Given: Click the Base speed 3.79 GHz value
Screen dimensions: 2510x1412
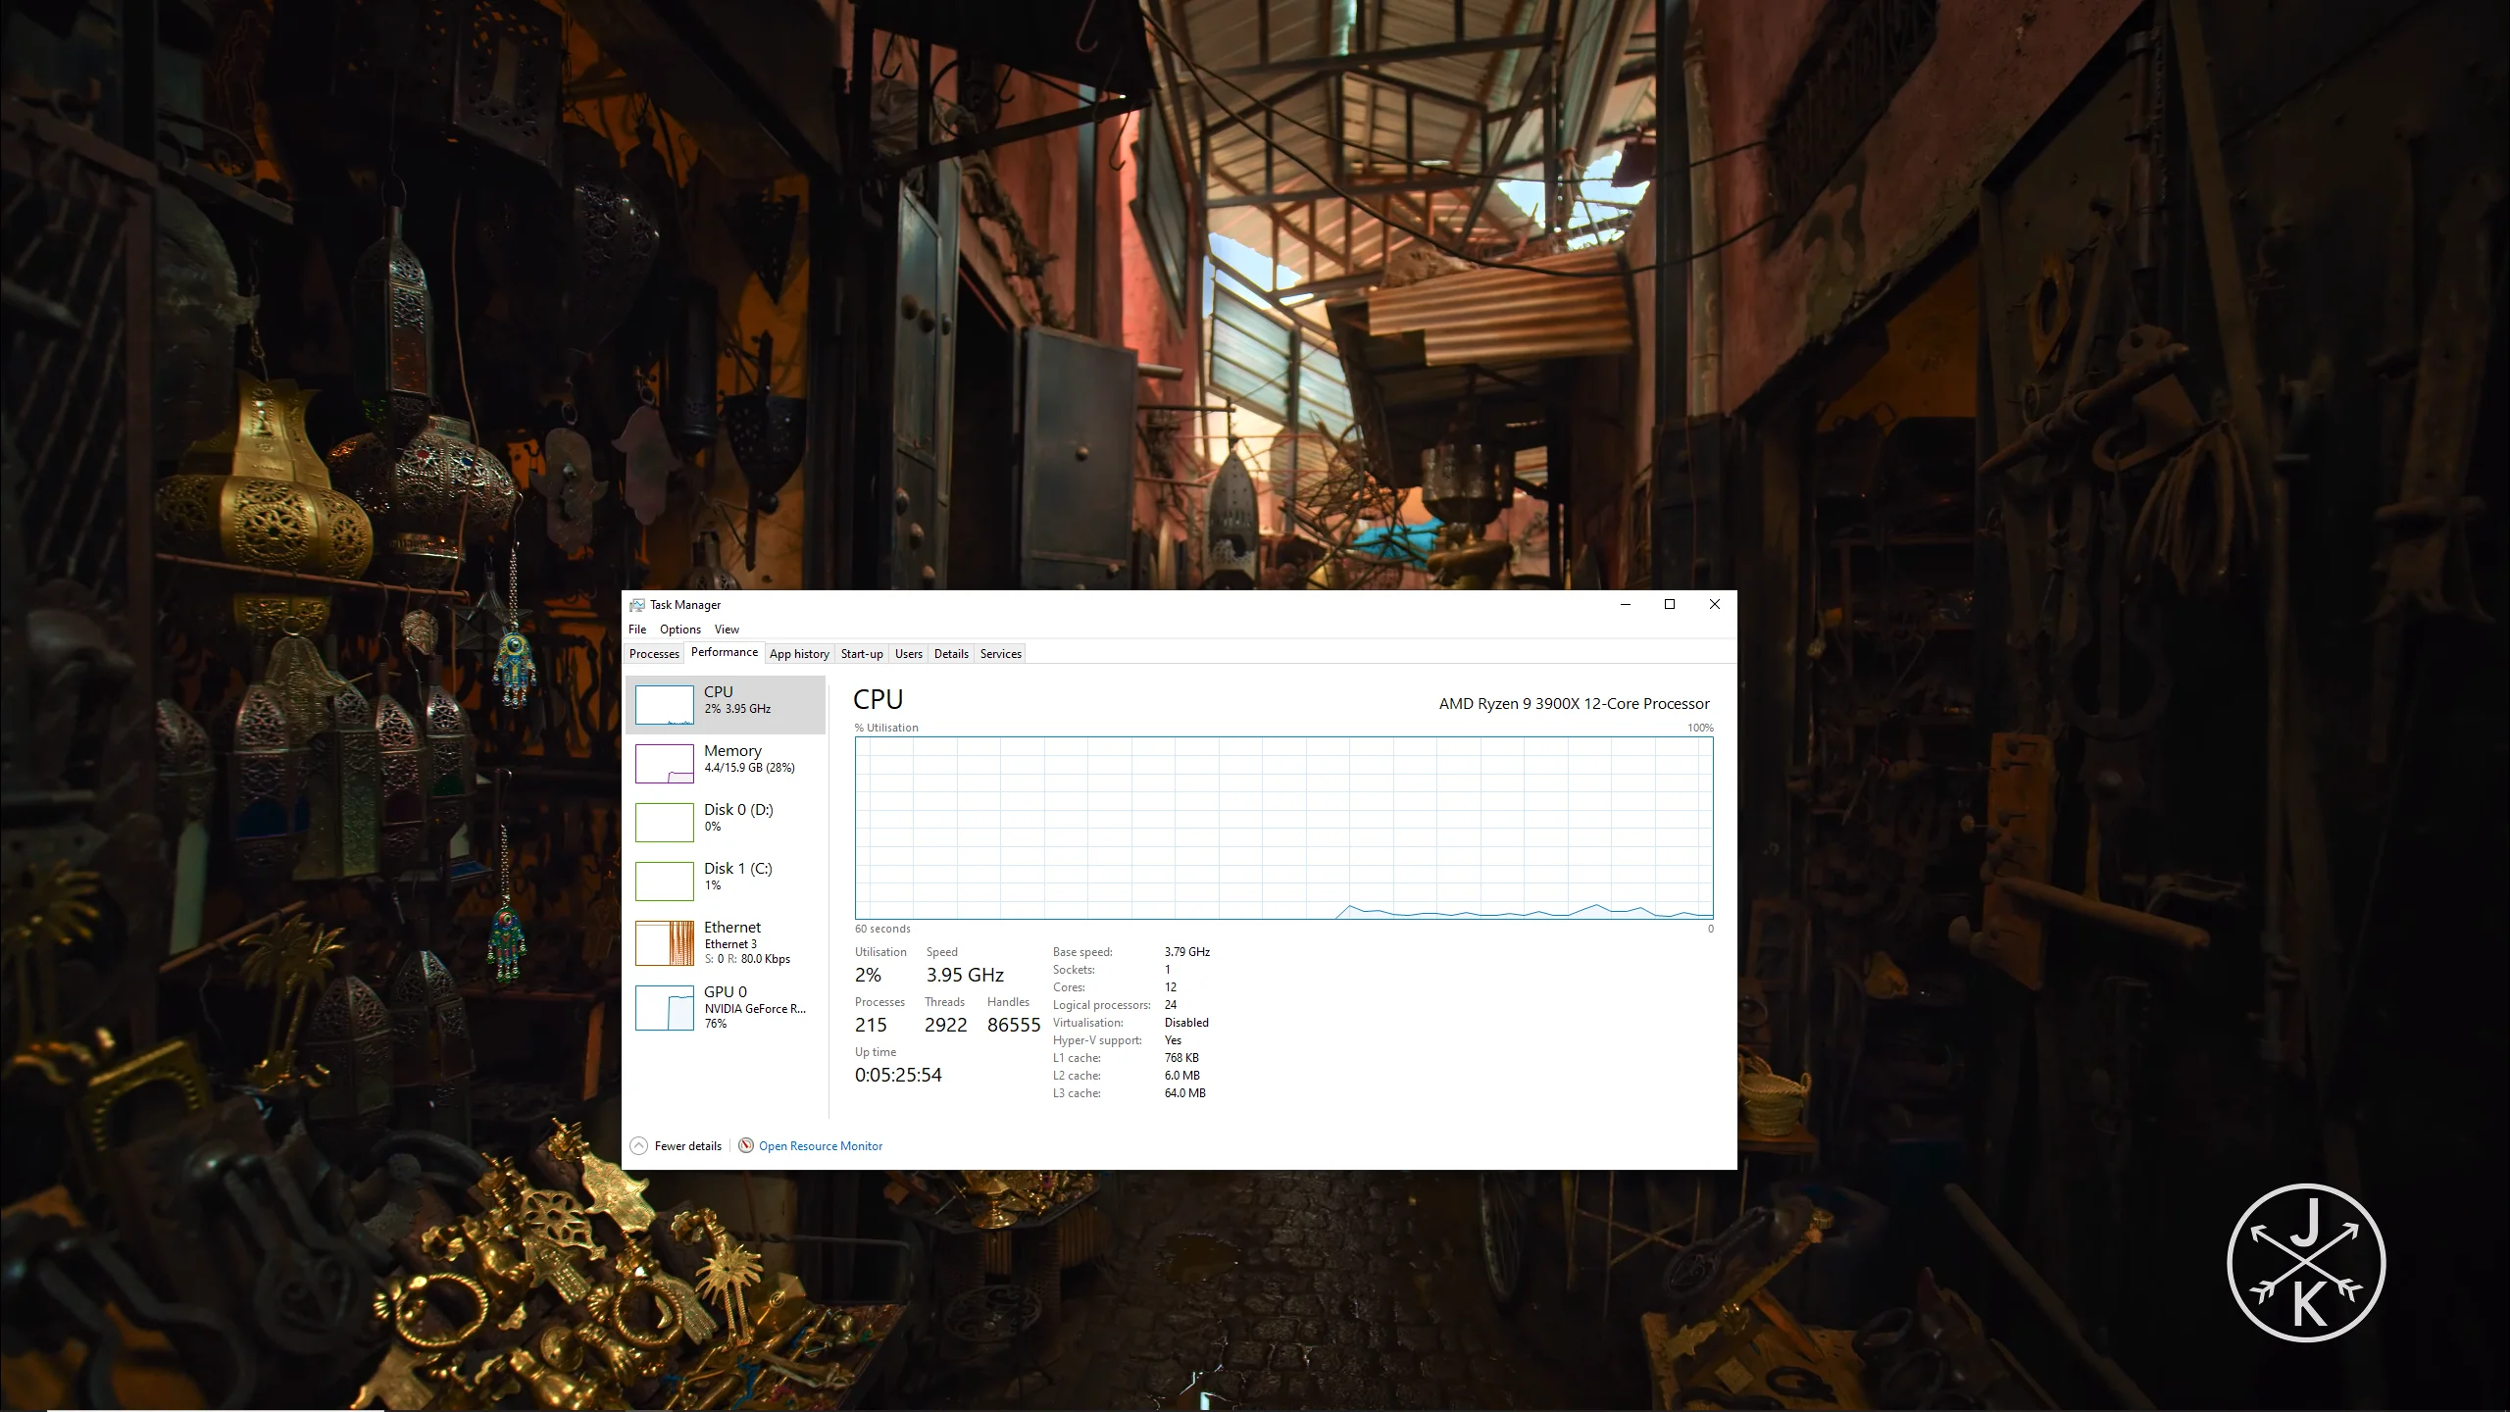Looking at the screenshot, I should [1187, 952].
